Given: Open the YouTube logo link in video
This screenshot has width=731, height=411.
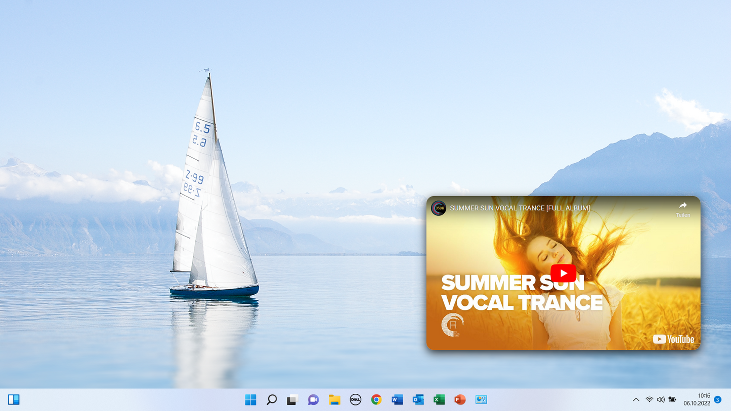Looking at the screenshot, I should coord(673,339).
